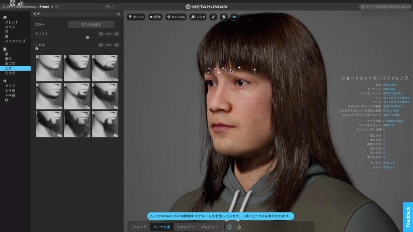Open the bar chart statistics icon

coord(21,3)
